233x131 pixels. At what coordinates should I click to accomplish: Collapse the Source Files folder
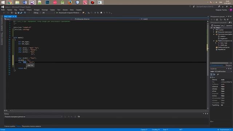(214, 41)
